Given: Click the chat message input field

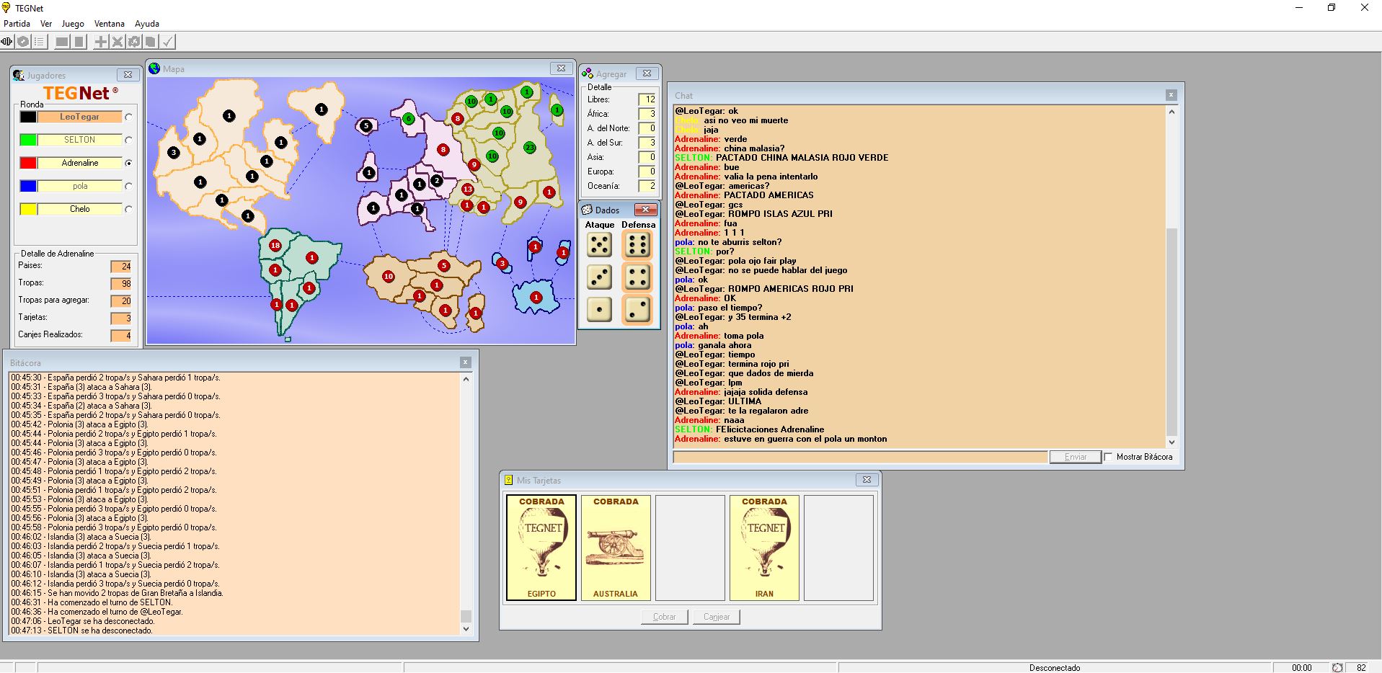Looking at the screenshot, I should [859, 457].
